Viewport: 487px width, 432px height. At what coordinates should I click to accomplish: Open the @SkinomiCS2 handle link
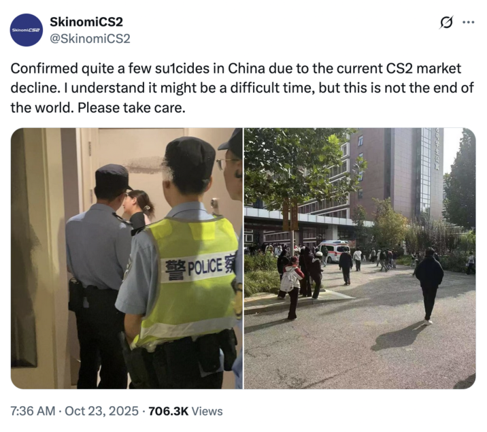click(x=90, y=39)
